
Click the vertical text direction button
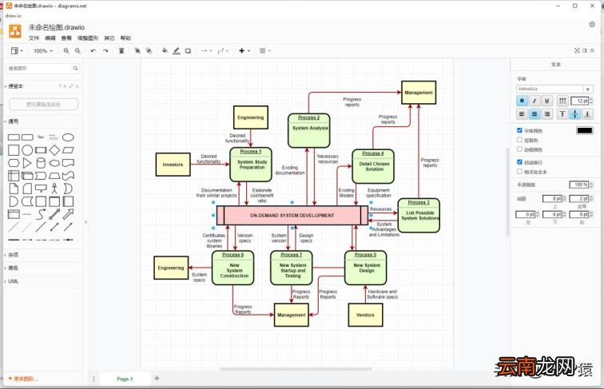click(x=562, y=101)
